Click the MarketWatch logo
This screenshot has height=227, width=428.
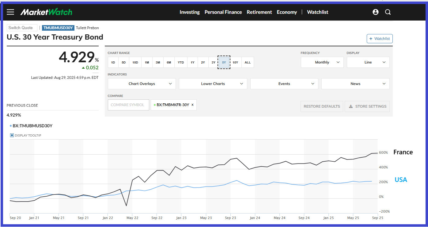click(46, 12)
